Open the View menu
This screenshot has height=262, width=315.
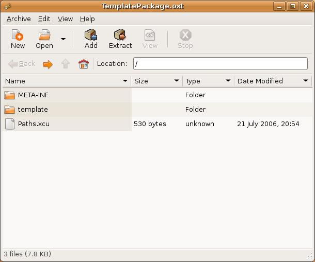point(65,19)
